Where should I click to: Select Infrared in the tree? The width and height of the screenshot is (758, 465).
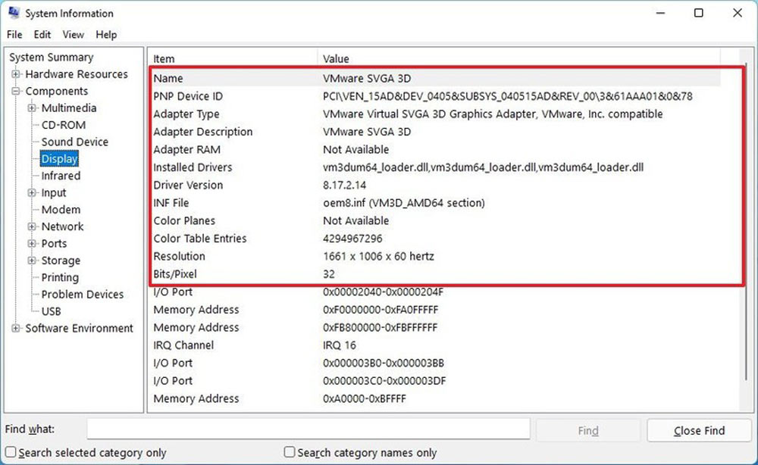point(61,176)
